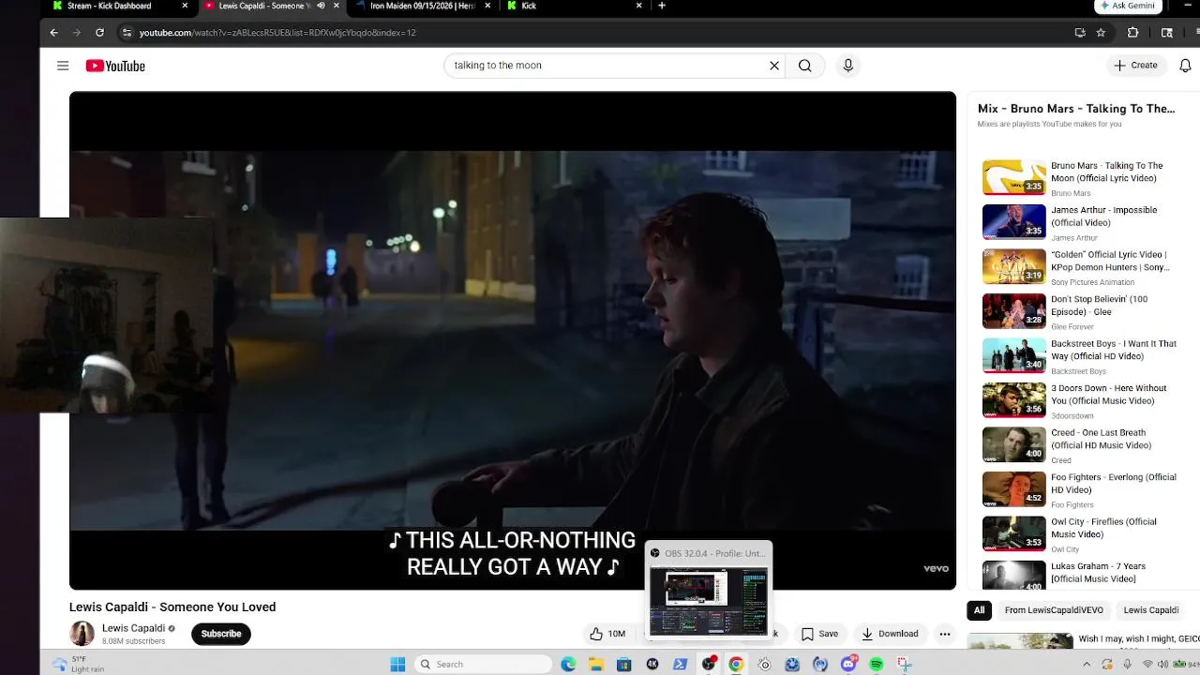Click the install app icon in the address bar
The width and height of the screenshot is (1200, 675).
1080,32
